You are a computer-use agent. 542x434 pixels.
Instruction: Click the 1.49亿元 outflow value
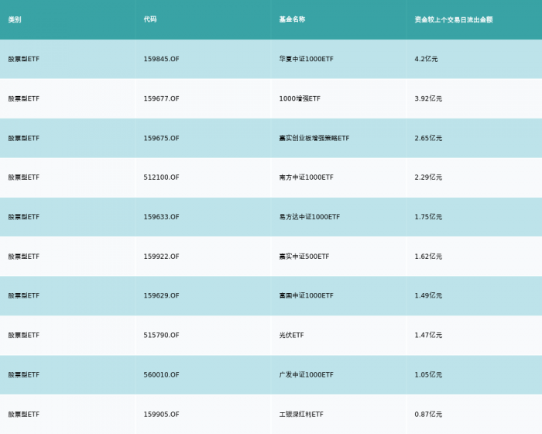[428, 295]
